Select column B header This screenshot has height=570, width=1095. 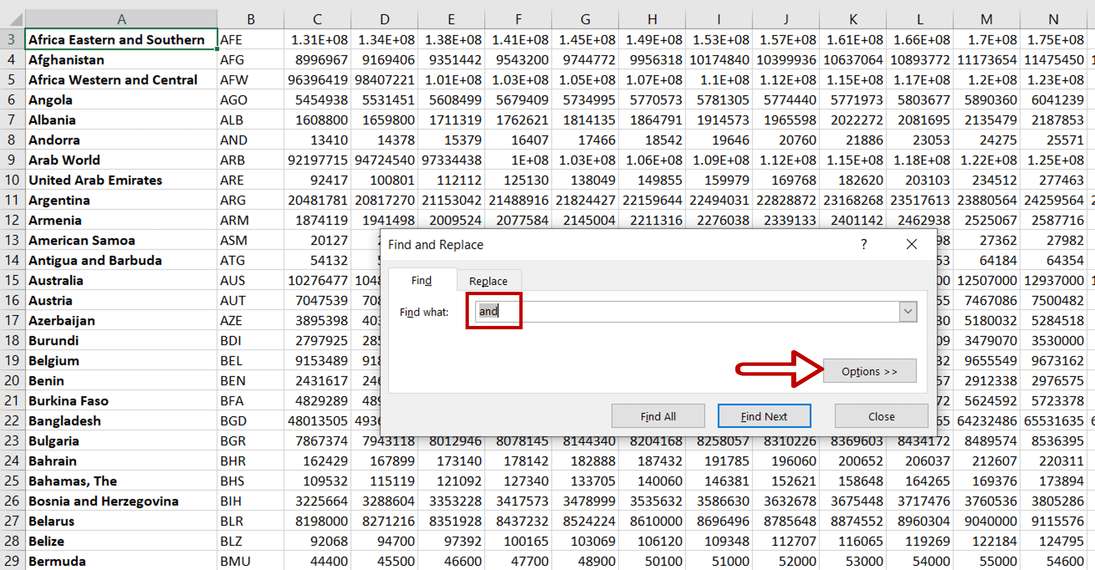(251, 19)
